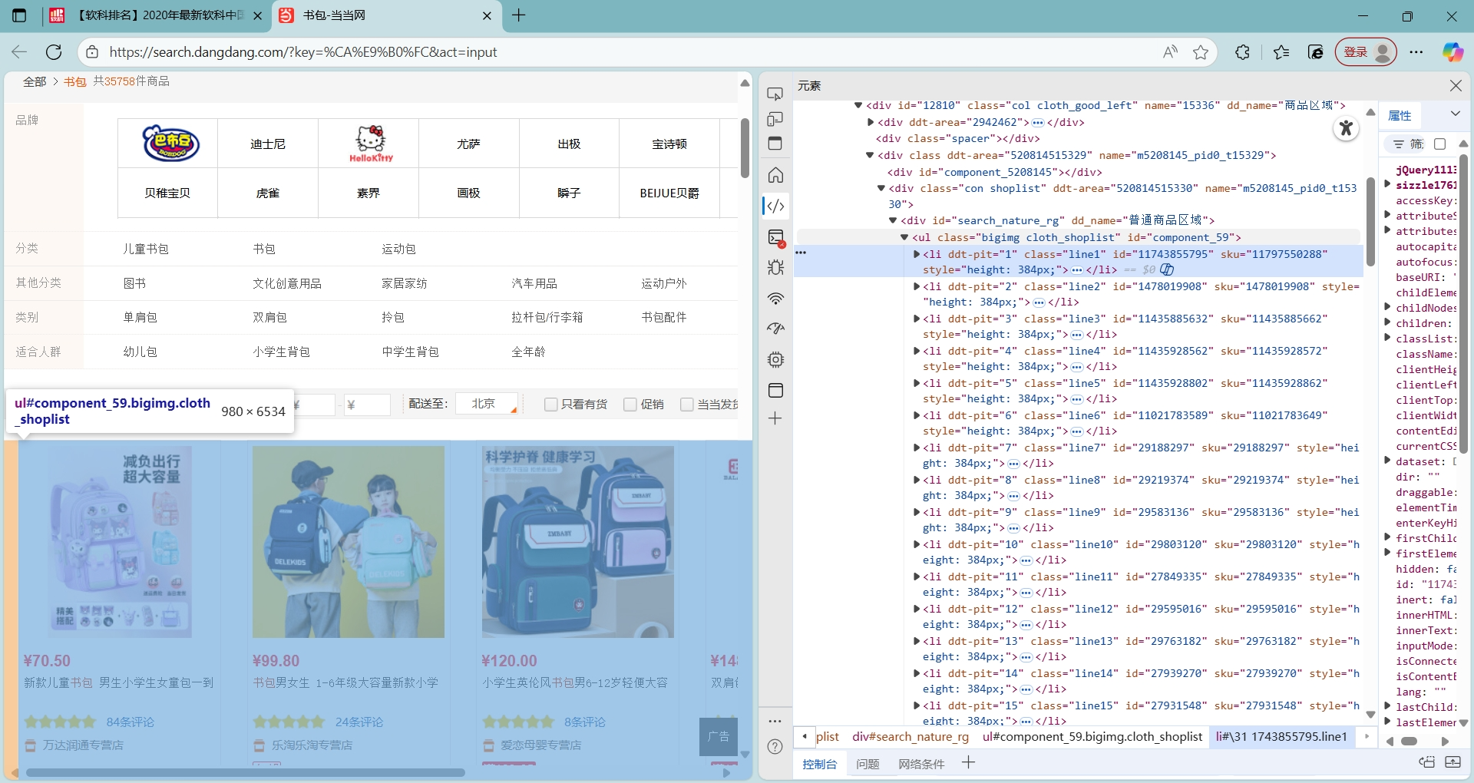Add this page to favorites with star icon

point(1201,52)
